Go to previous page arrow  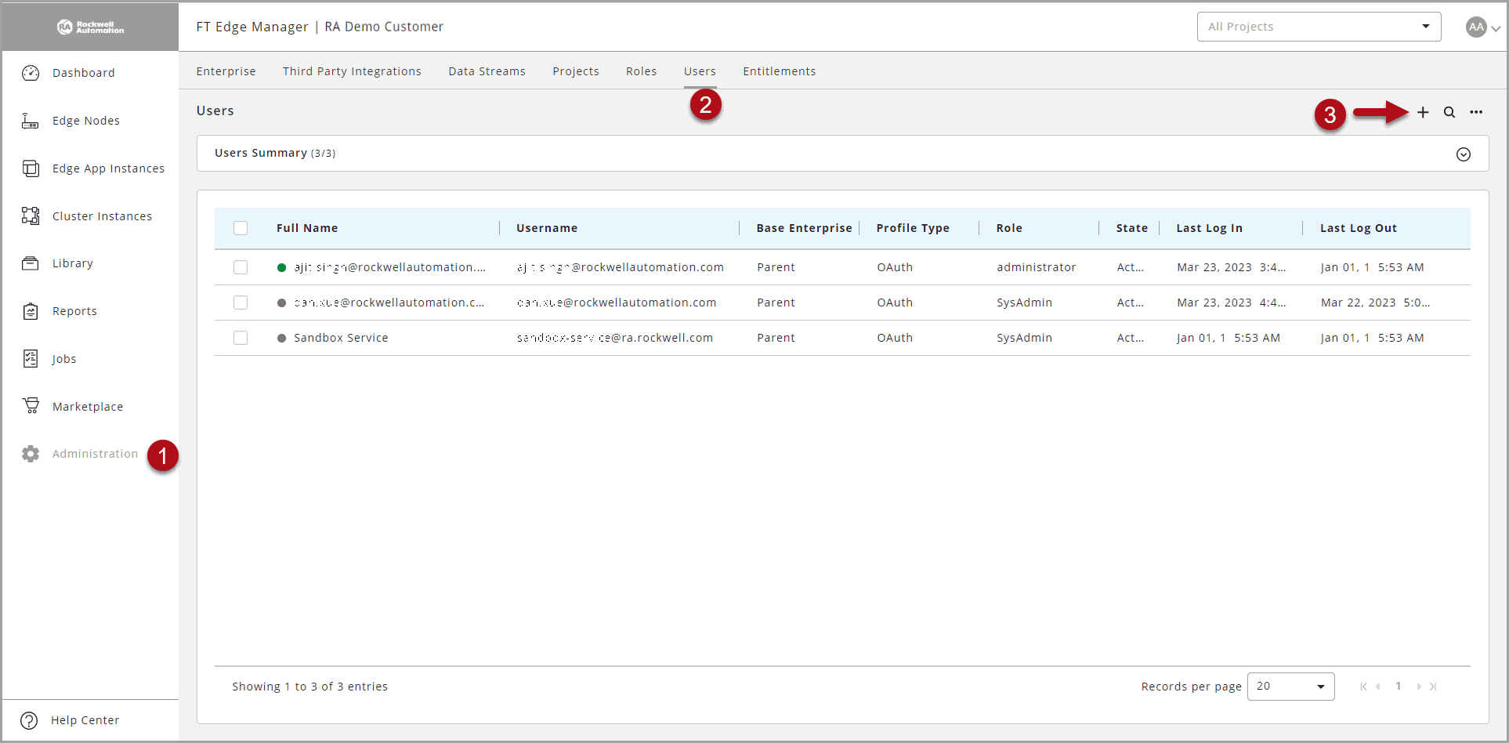coord(1377,687)
